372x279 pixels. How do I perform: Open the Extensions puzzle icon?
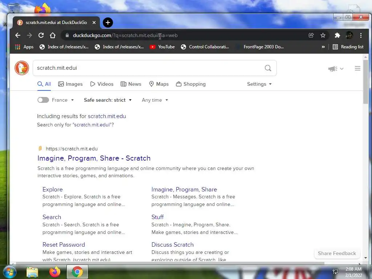pos(337,35)
